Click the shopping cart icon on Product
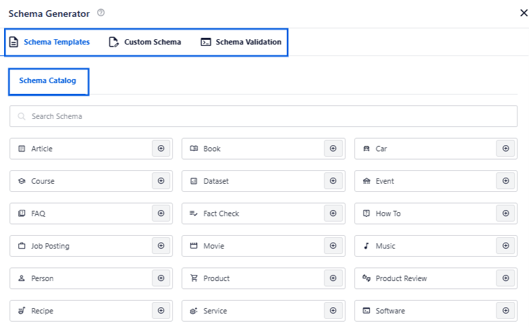Screen dimensions: 529x327 point(194,278)
